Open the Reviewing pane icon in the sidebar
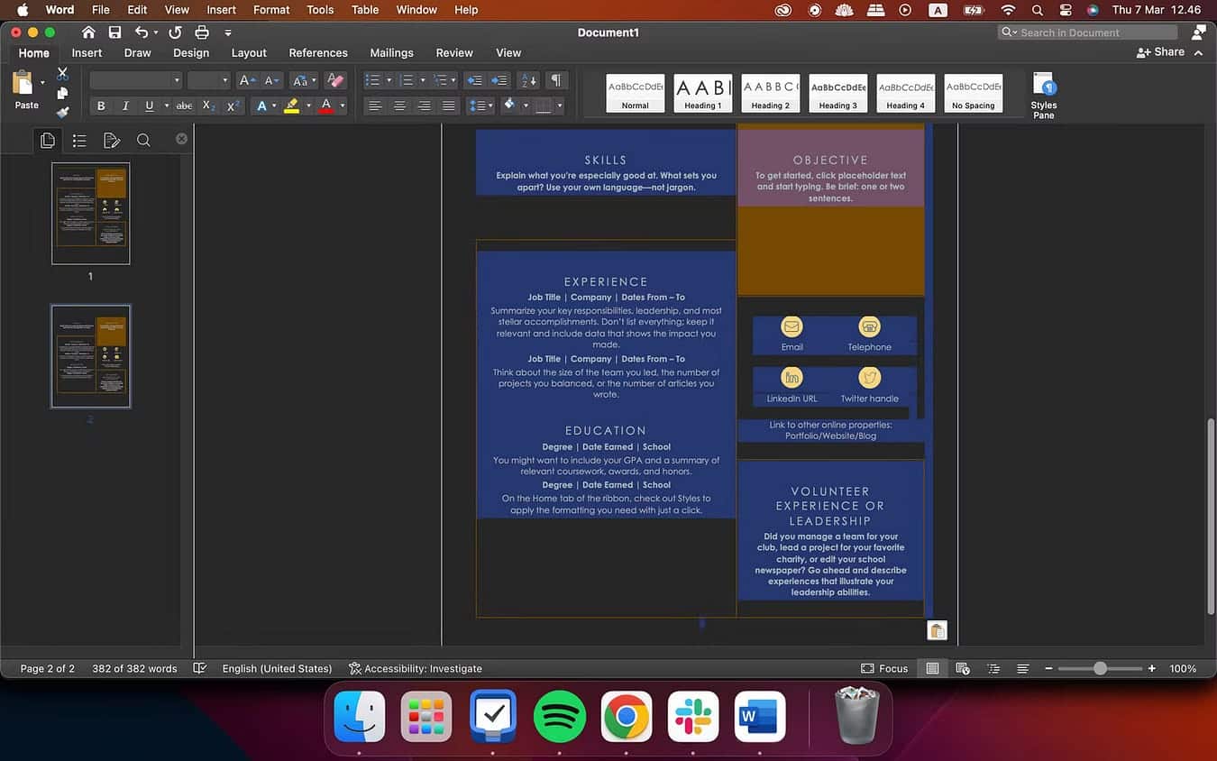The width and height of the screenshot is (1217, 761). [x=110, y=140]
